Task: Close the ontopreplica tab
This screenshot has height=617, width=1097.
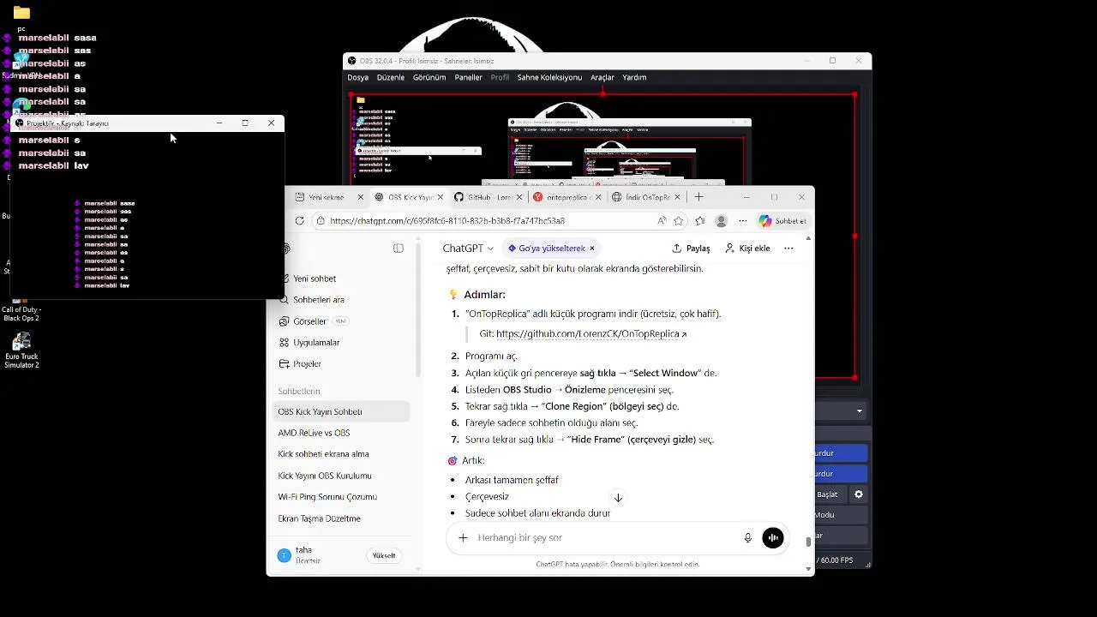Action: tap(599, 197)
